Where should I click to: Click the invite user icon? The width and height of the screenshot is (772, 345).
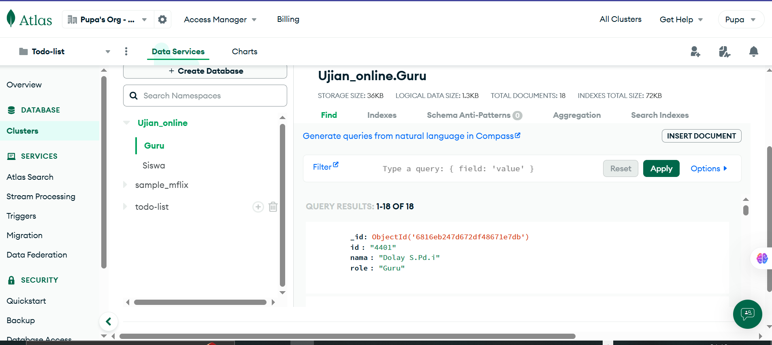point(695,51)
